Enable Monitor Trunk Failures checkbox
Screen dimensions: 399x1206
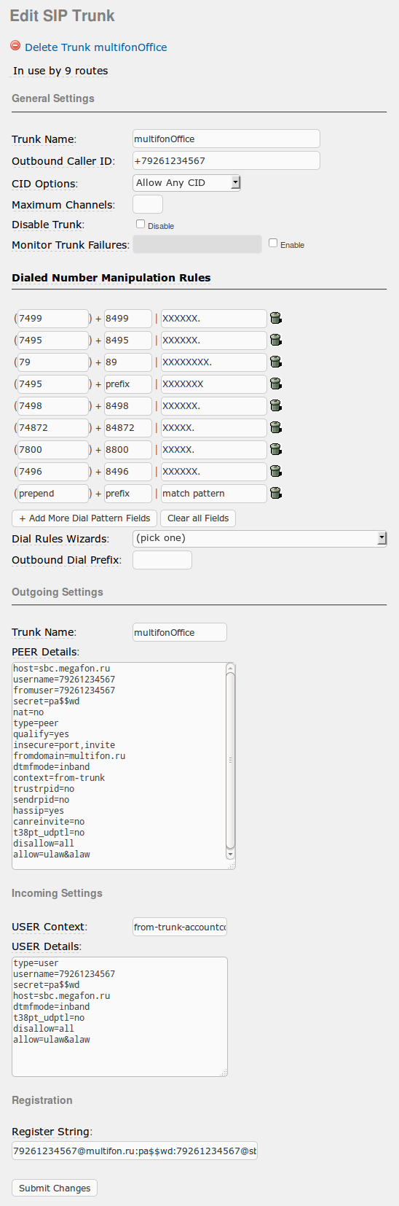point(273,244)
